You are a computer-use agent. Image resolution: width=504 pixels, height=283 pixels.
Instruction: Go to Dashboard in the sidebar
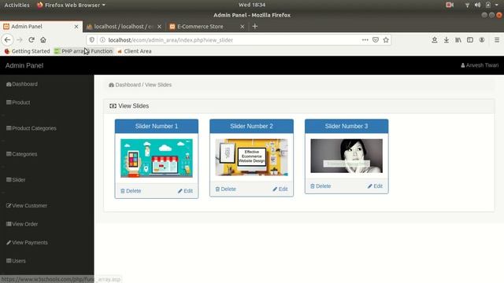22,84
